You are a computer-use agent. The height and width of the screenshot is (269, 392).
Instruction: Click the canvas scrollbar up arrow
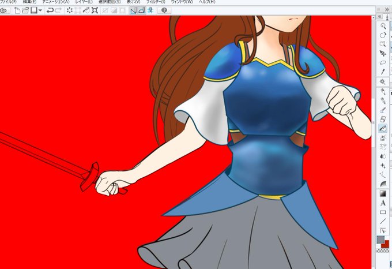pyautogui.click(x=374, y=18)
